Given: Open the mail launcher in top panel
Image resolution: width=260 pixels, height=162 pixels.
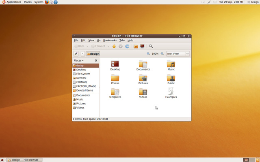Looking at the screenshot, I should (52, 2).
